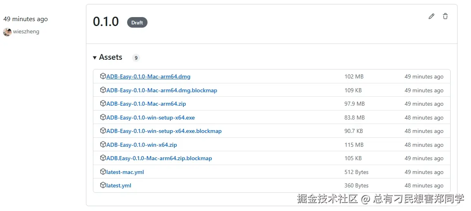Click timestamp in the latest-mac.yml row
This screenshot has height=211, width=471.
(x=424, y=172)
